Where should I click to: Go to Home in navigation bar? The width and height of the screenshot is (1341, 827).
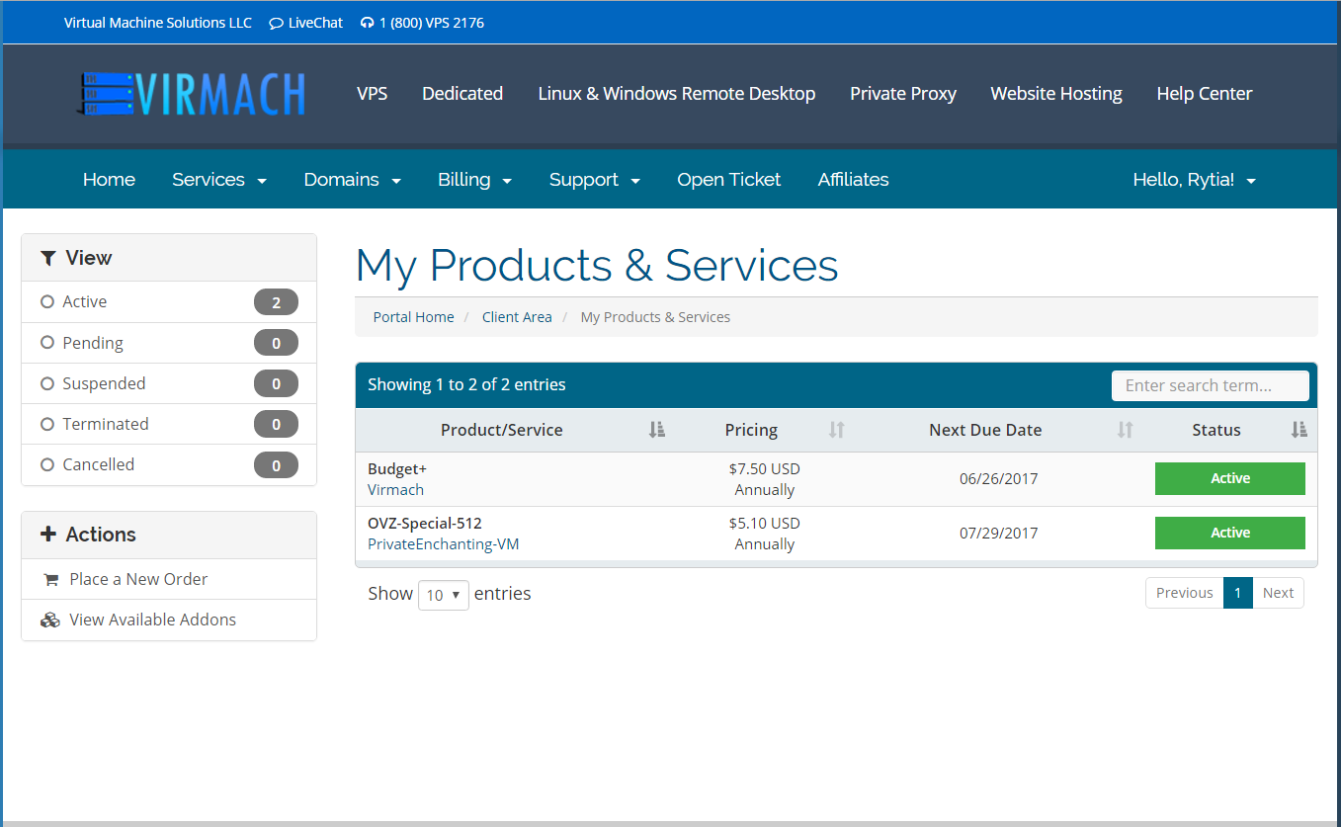pyautogui.click(x=109, y=180)
